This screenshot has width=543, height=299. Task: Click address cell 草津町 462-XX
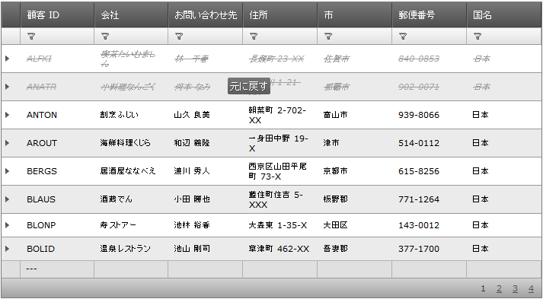click(280, 249)
